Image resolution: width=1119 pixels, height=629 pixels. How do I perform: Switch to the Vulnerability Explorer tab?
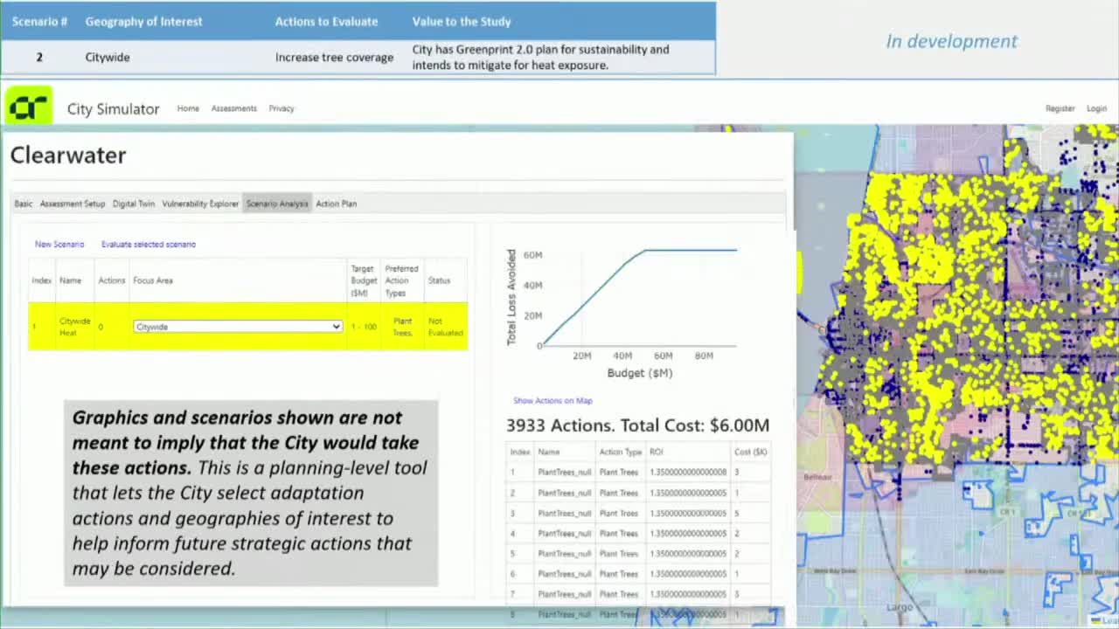click(200, 204)
